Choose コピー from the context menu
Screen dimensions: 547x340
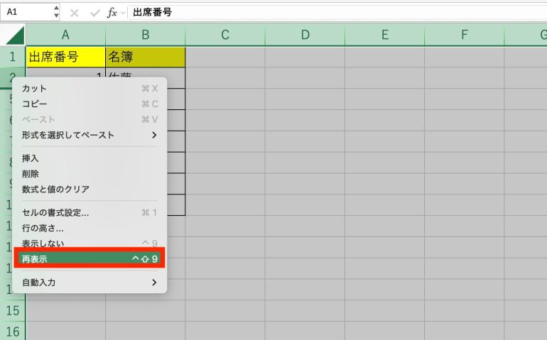coord(35,104)
